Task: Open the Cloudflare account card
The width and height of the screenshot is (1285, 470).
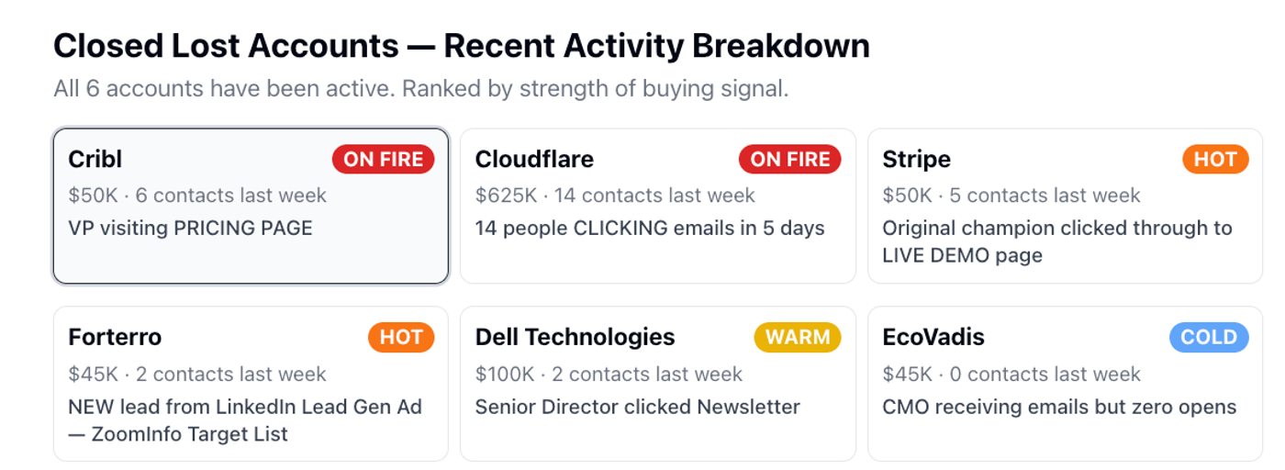Action: pyautogui.click(x=657, y=206)
